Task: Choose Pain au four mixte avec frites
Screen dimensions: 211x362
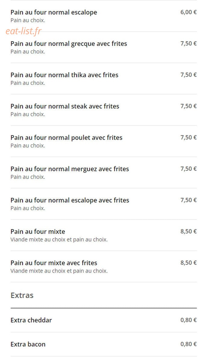Action: 104,266
